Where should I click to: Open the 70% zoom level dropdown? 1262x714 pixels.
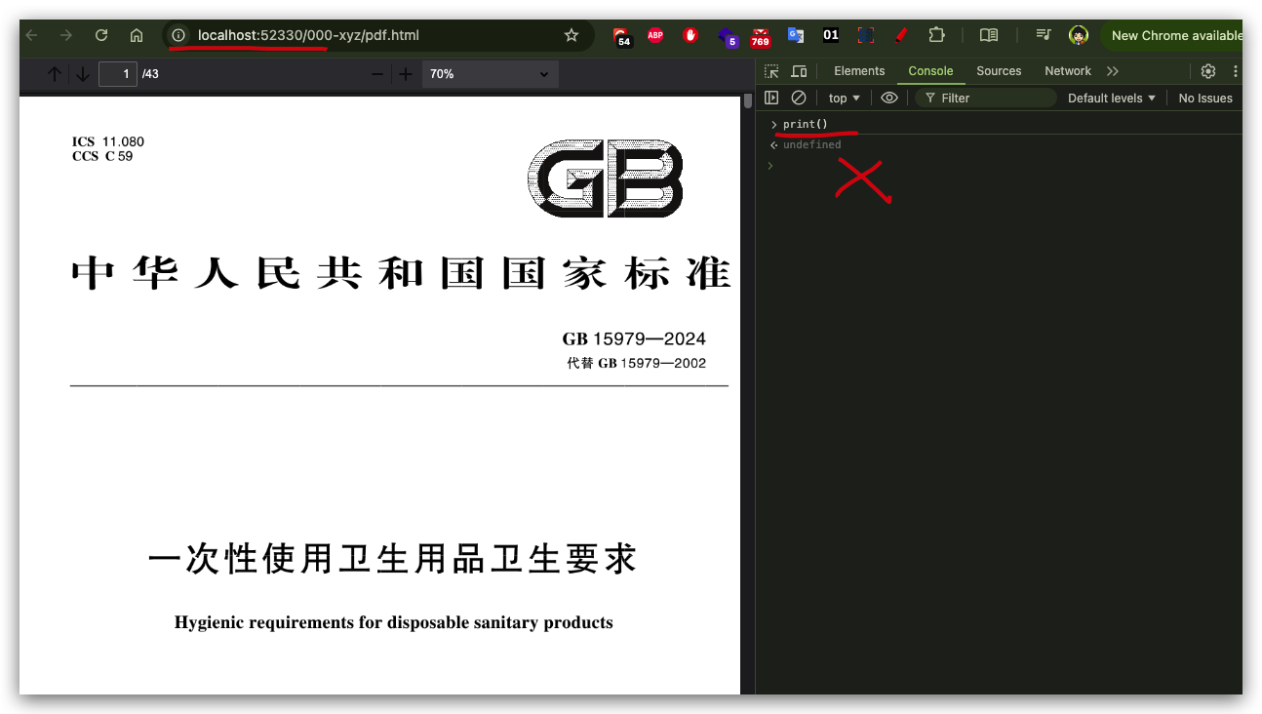click(490, 74)
